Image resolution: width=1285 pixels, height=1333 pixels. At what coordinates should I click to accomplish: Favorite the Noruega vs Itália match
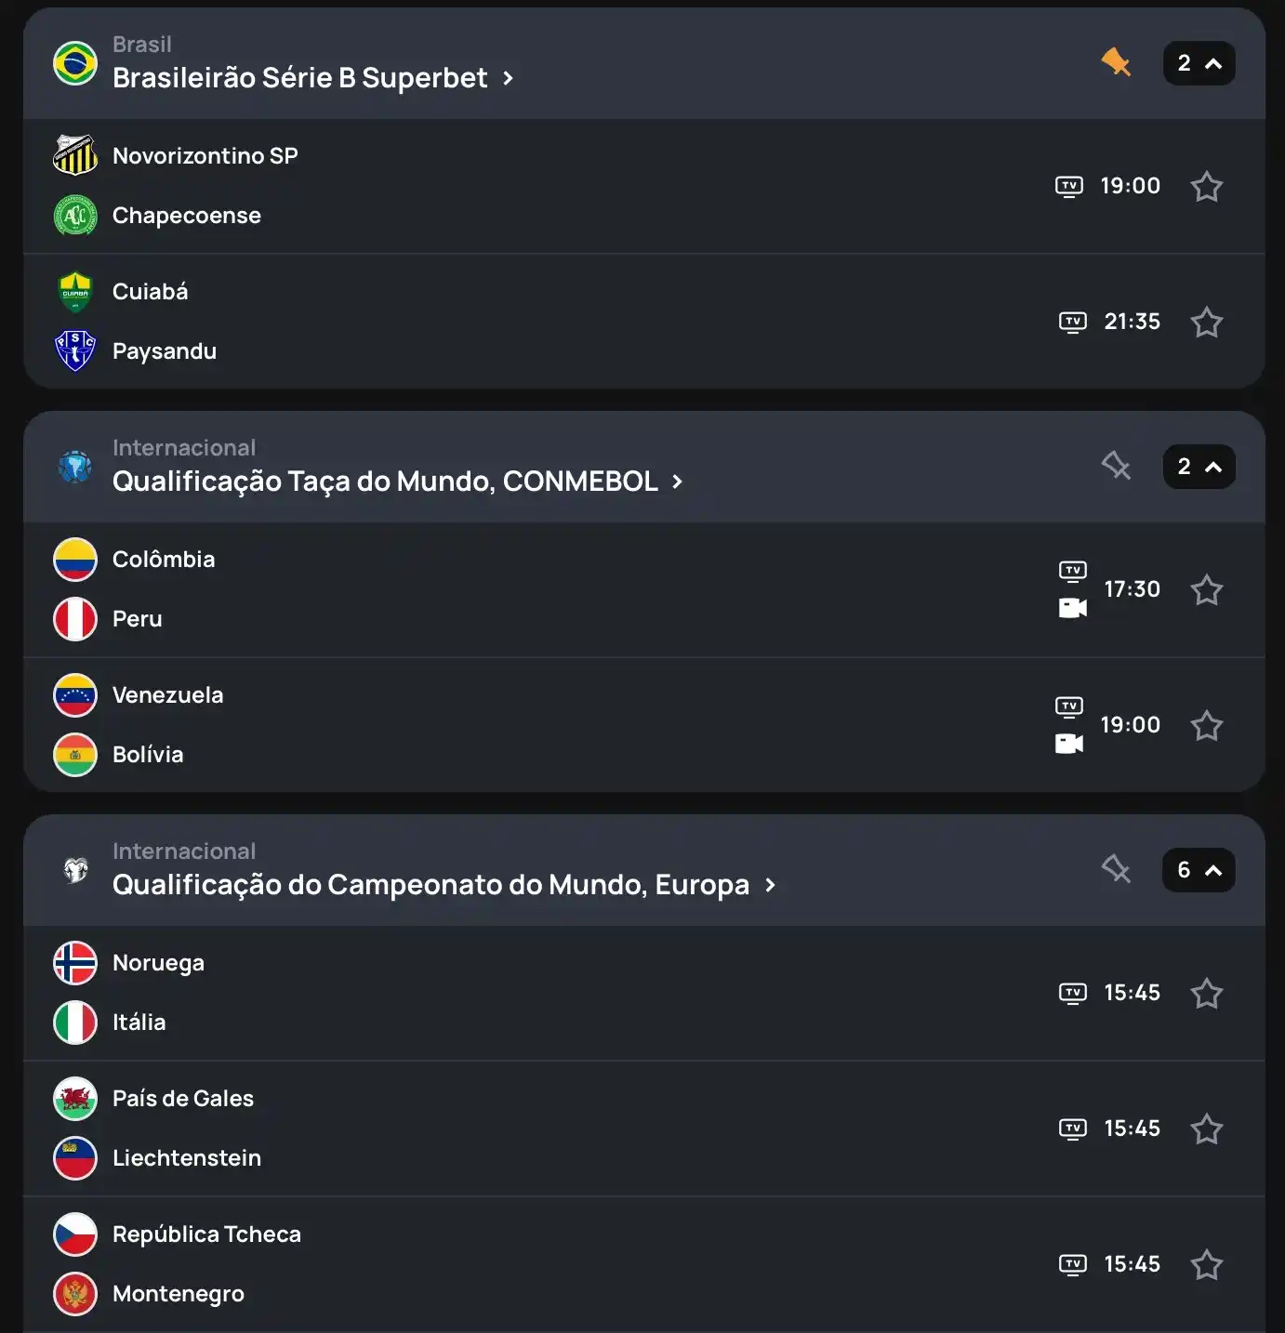coord(1207,993)
